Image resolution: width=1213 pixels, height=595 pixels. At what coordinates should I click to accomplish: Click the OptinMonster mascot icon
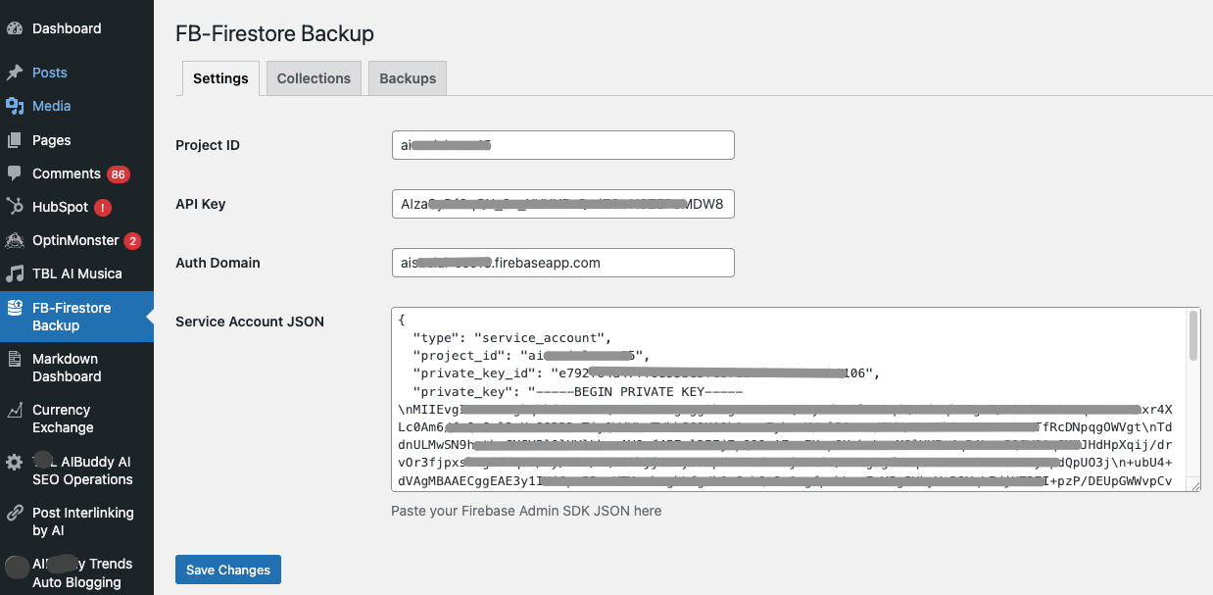click(15, 240)
